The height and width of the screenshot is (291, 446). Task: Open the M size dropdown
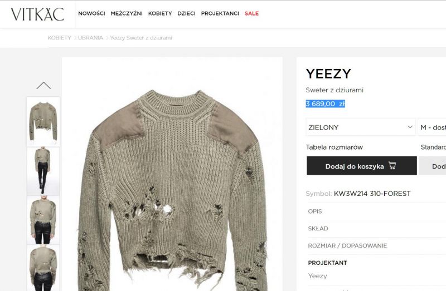click(x=432, y=127)
